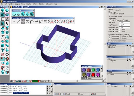The image size is (134, 96).
Task: Select the sphere primitive tool
Action: point(7,10)
